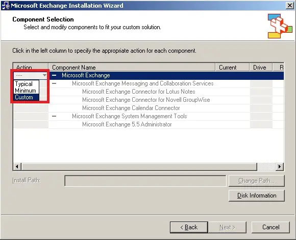Collapse the Microsoft Exchange root node

(x=54, y=75)
